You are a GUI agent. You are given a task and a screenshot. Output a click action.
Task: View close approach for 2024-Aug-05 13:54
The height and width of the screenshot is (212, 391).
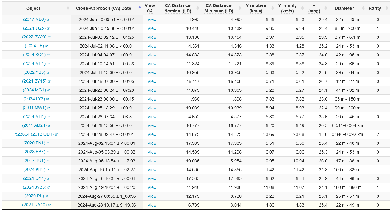(x=152, y=161)
